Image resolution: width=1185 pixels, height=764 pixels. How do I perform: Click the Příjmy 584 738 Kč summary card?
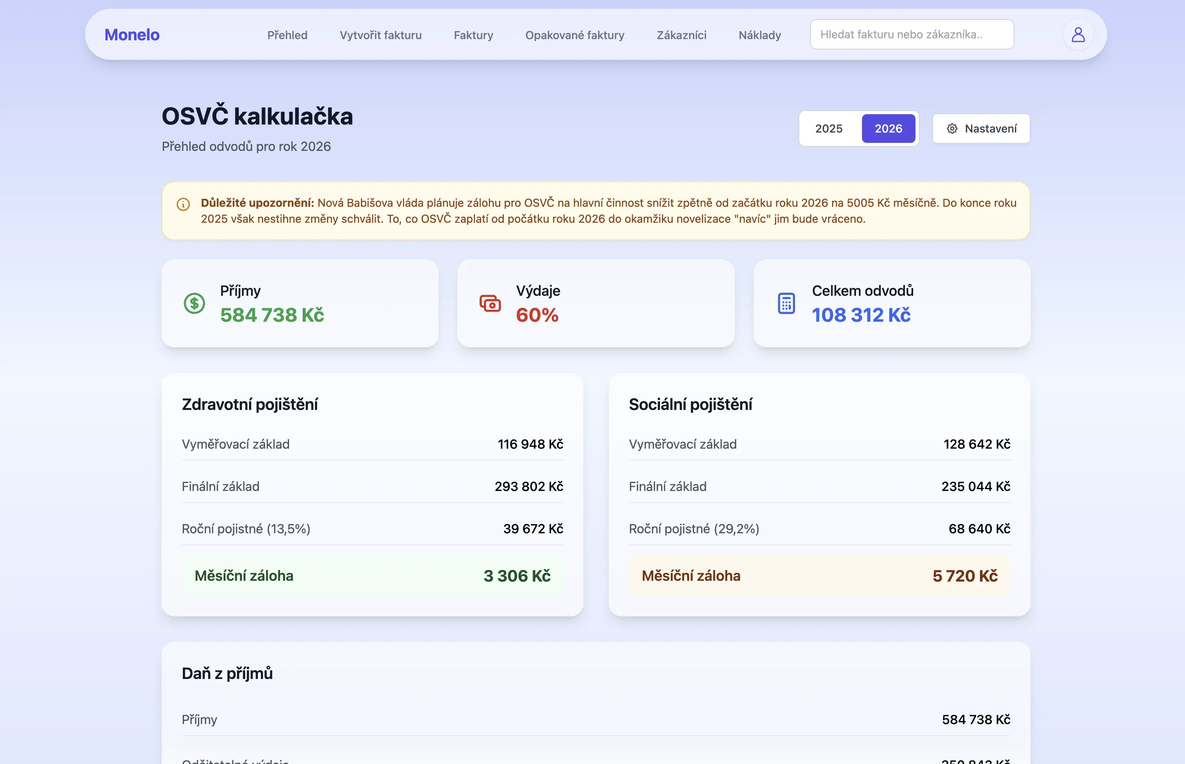coord(300,303)
